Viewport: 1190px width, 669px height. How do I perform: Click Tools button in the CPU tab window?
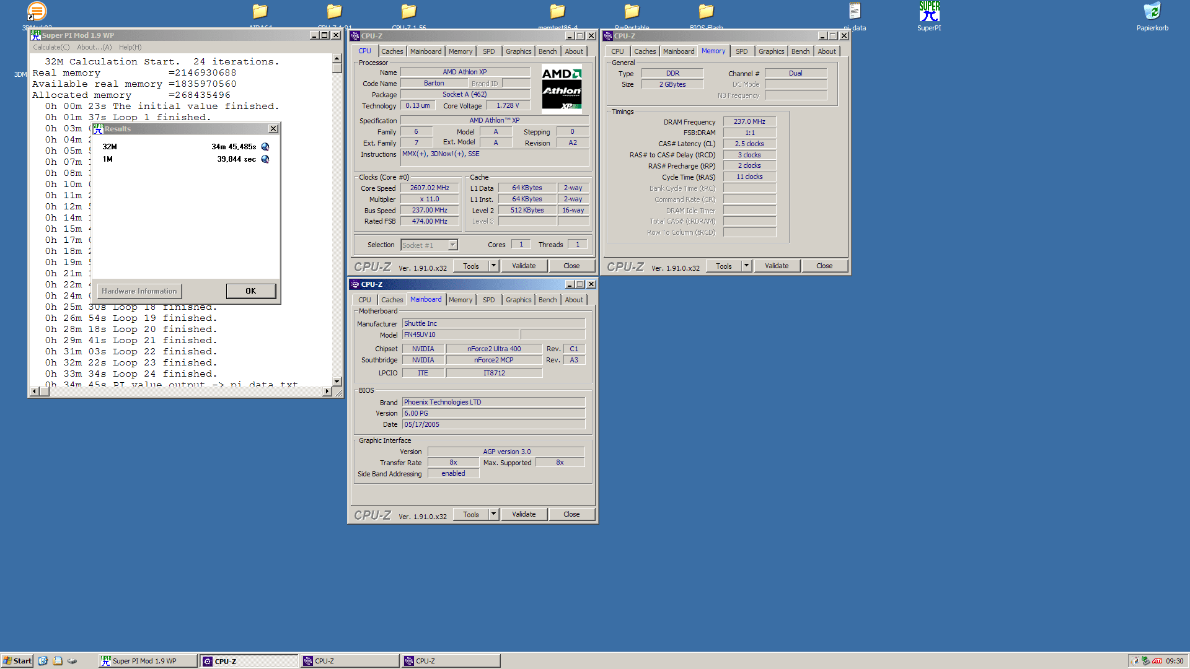pos(471,266)
